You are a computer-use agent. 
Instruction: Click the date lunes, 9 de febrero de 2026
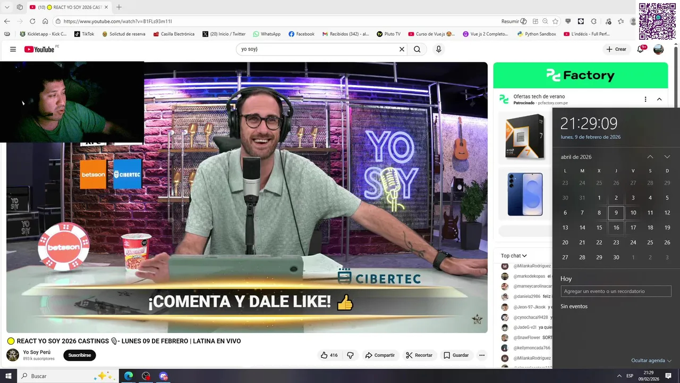[x=591, y=137]
